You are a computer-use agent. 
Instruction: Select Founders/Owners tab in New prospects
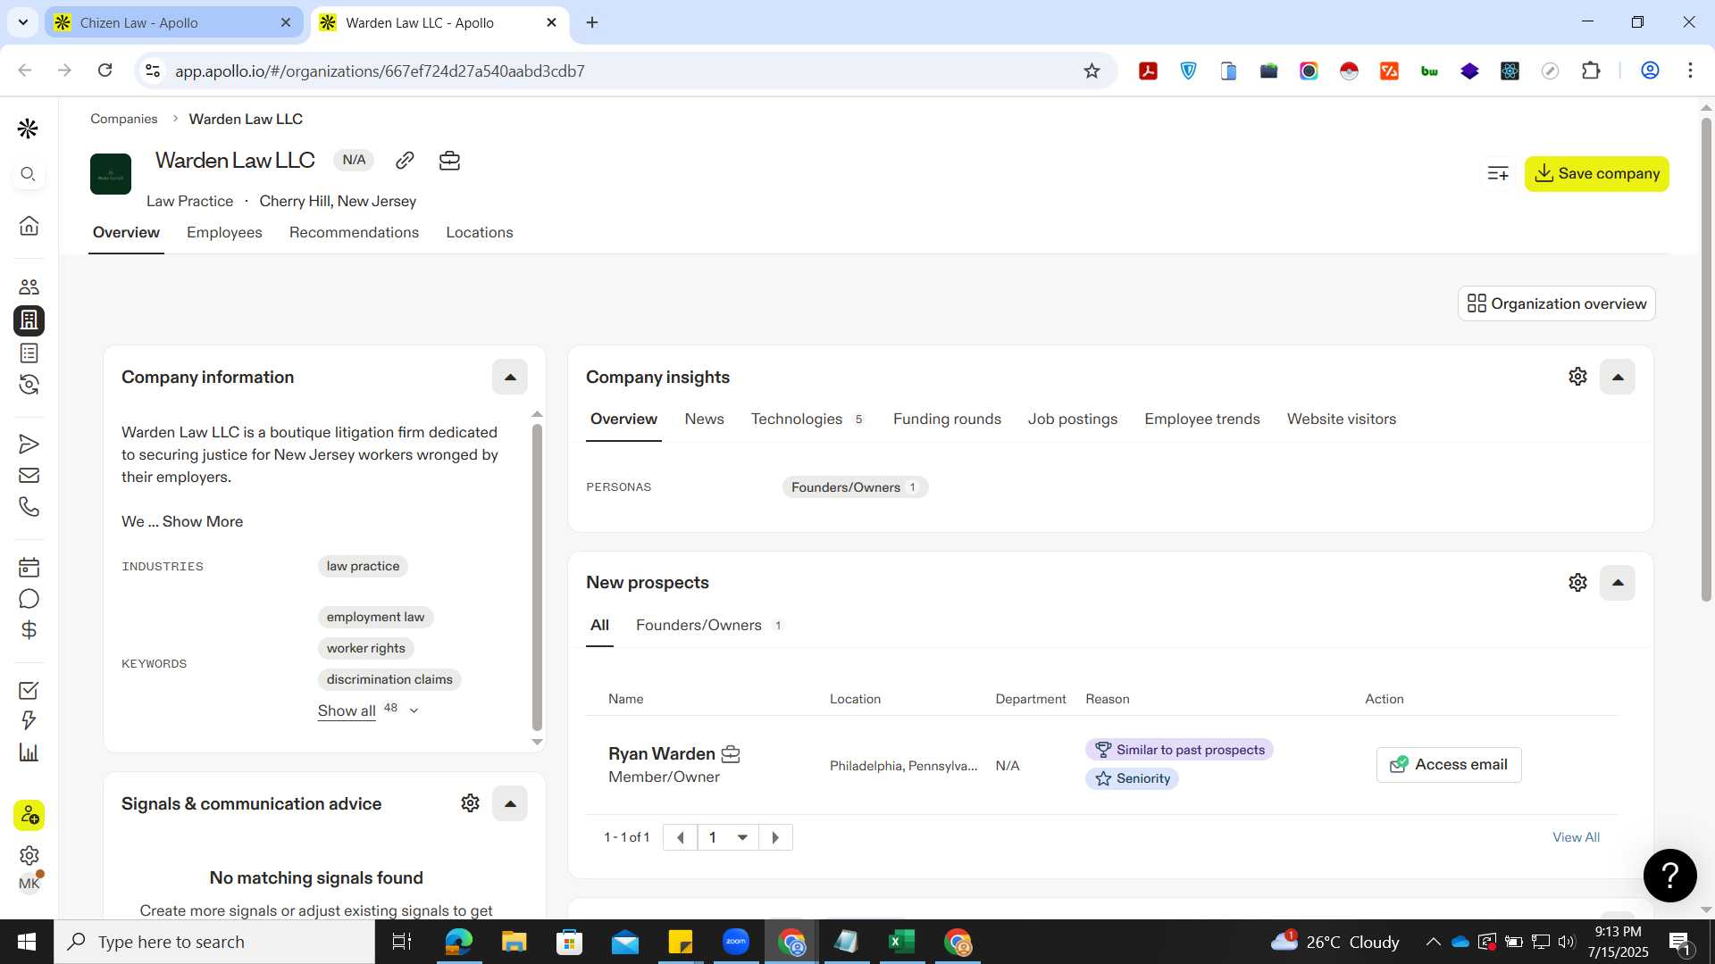[x=708, y=625]
